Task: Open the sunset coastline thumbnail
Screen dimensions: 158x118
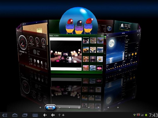Action: (x=86, y=50)
